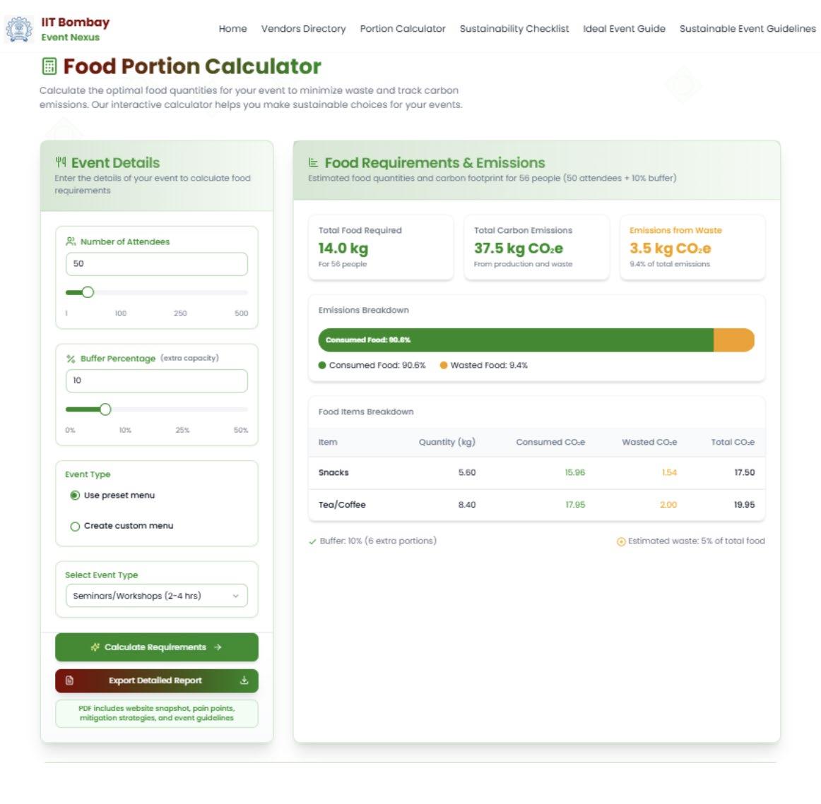Click the estimated waste circle icon
This screenshot has width=821, height=804.
621,541
